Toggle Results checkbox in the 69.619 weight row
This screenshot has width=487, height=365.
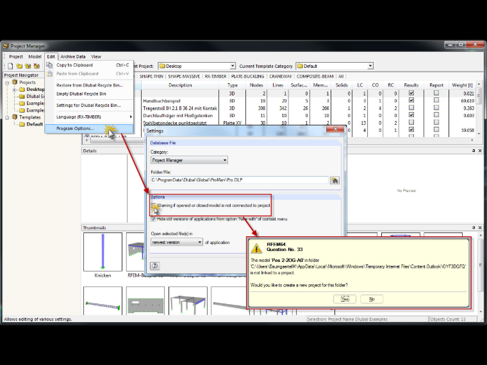coord(411,101)
